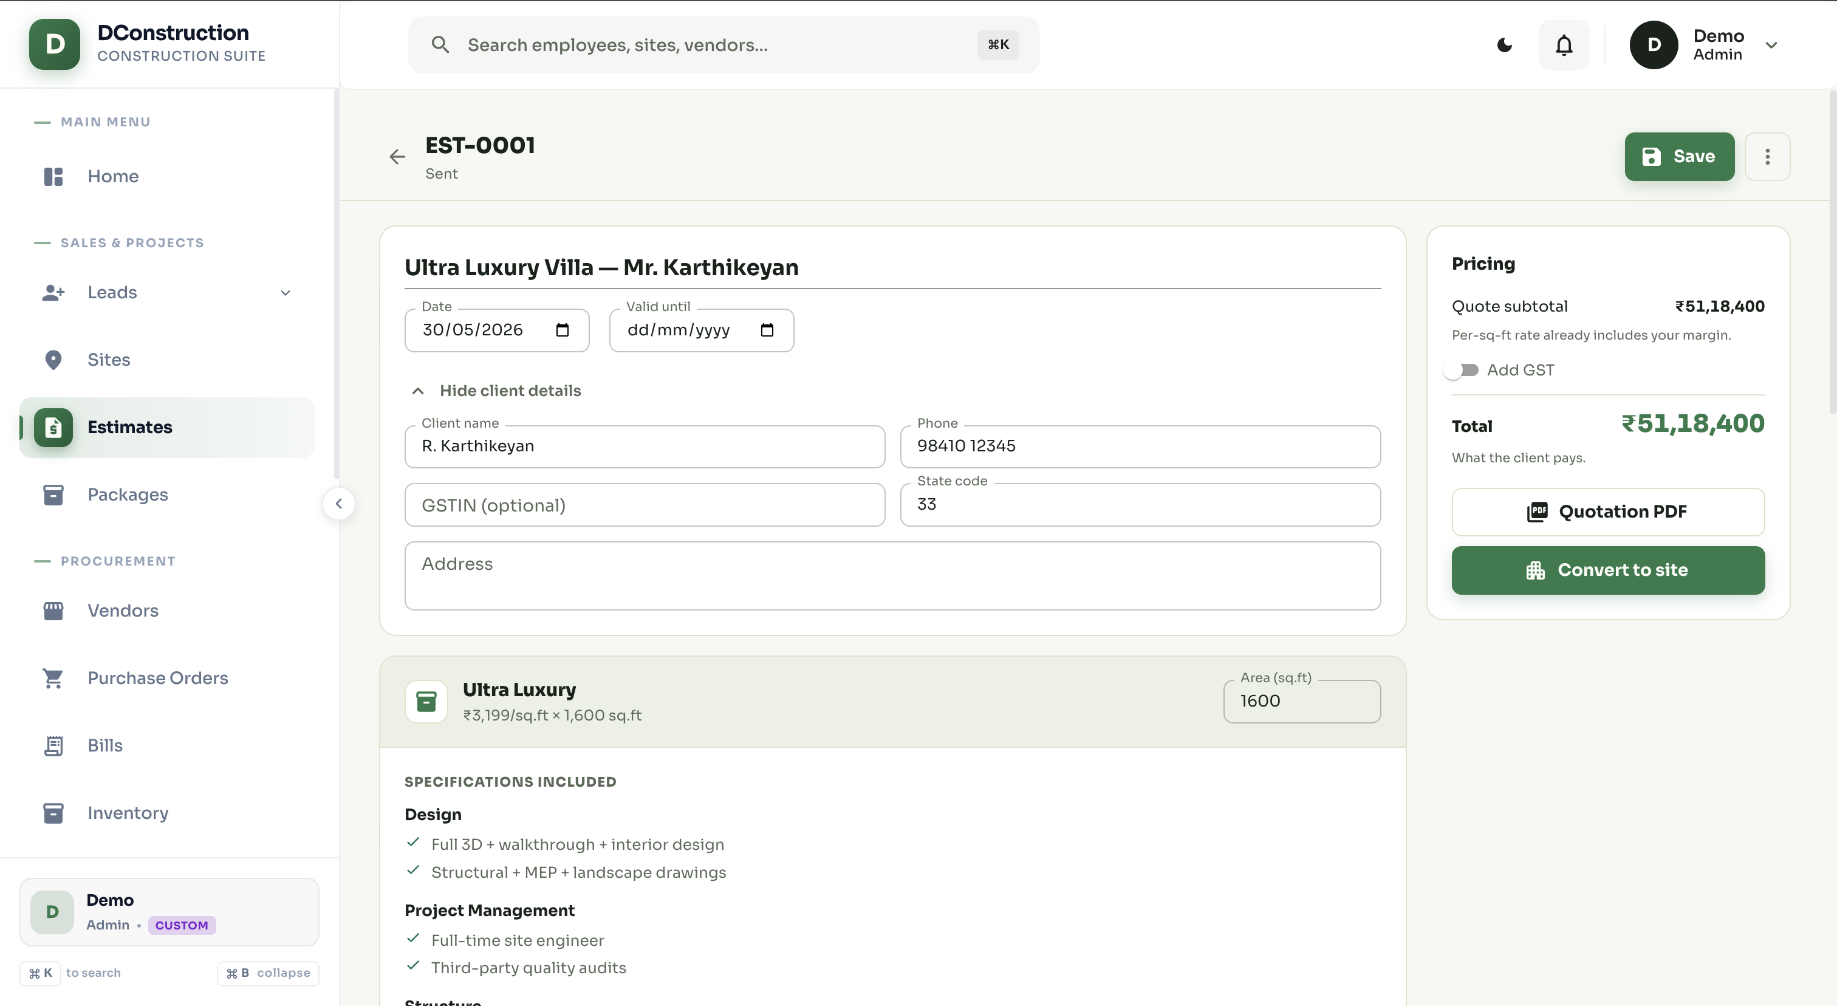Click the State code field
The image size is (1837, 1006).
pos(1140,505)
